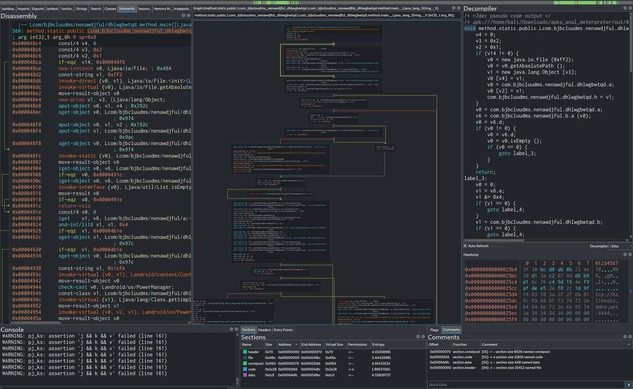Float the Decompiler panel
This screenshot has height=389, width=633.
[625, 8]
